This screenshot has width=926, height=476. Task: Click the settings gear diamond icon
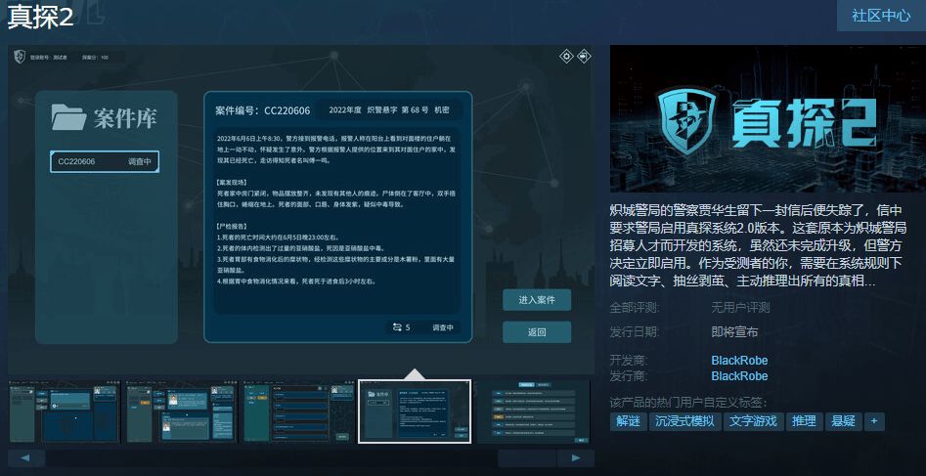point(567,57)
